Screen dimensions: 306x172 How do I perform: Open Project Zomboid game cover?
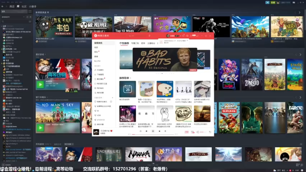coord(252,75)
